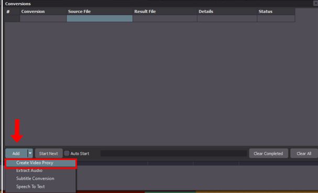Click the Details column header
The width and height of the screenshot is (318, 193).
point(227,12)
